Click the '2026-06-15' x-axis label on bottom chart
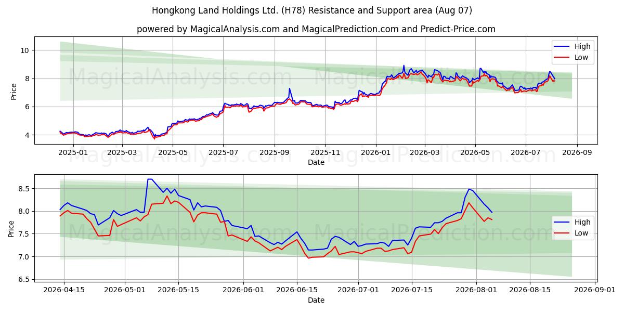The height and width of the screenshot is (312, 624). [297, 290]
